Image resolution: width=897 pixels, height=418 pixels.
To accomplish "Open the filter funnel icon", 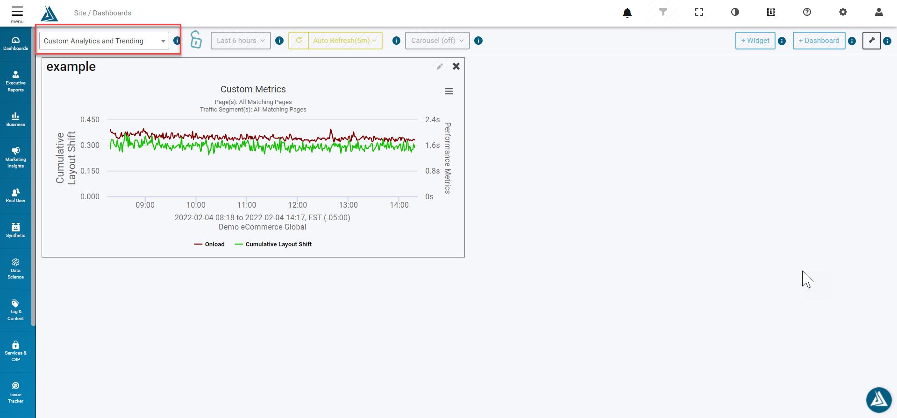I will [663, 12].
